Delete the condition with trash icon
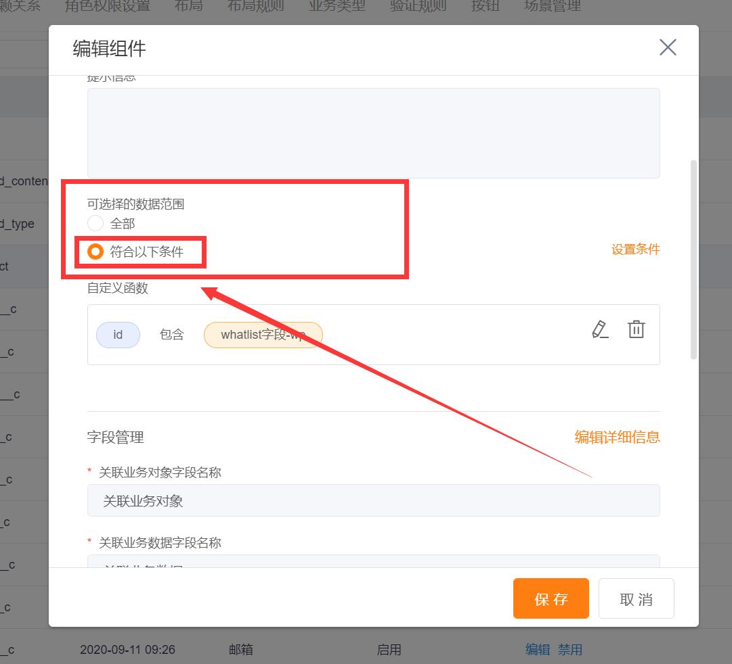Image resolution: width=732 pixels, height=664 pixels. [636, 329]
